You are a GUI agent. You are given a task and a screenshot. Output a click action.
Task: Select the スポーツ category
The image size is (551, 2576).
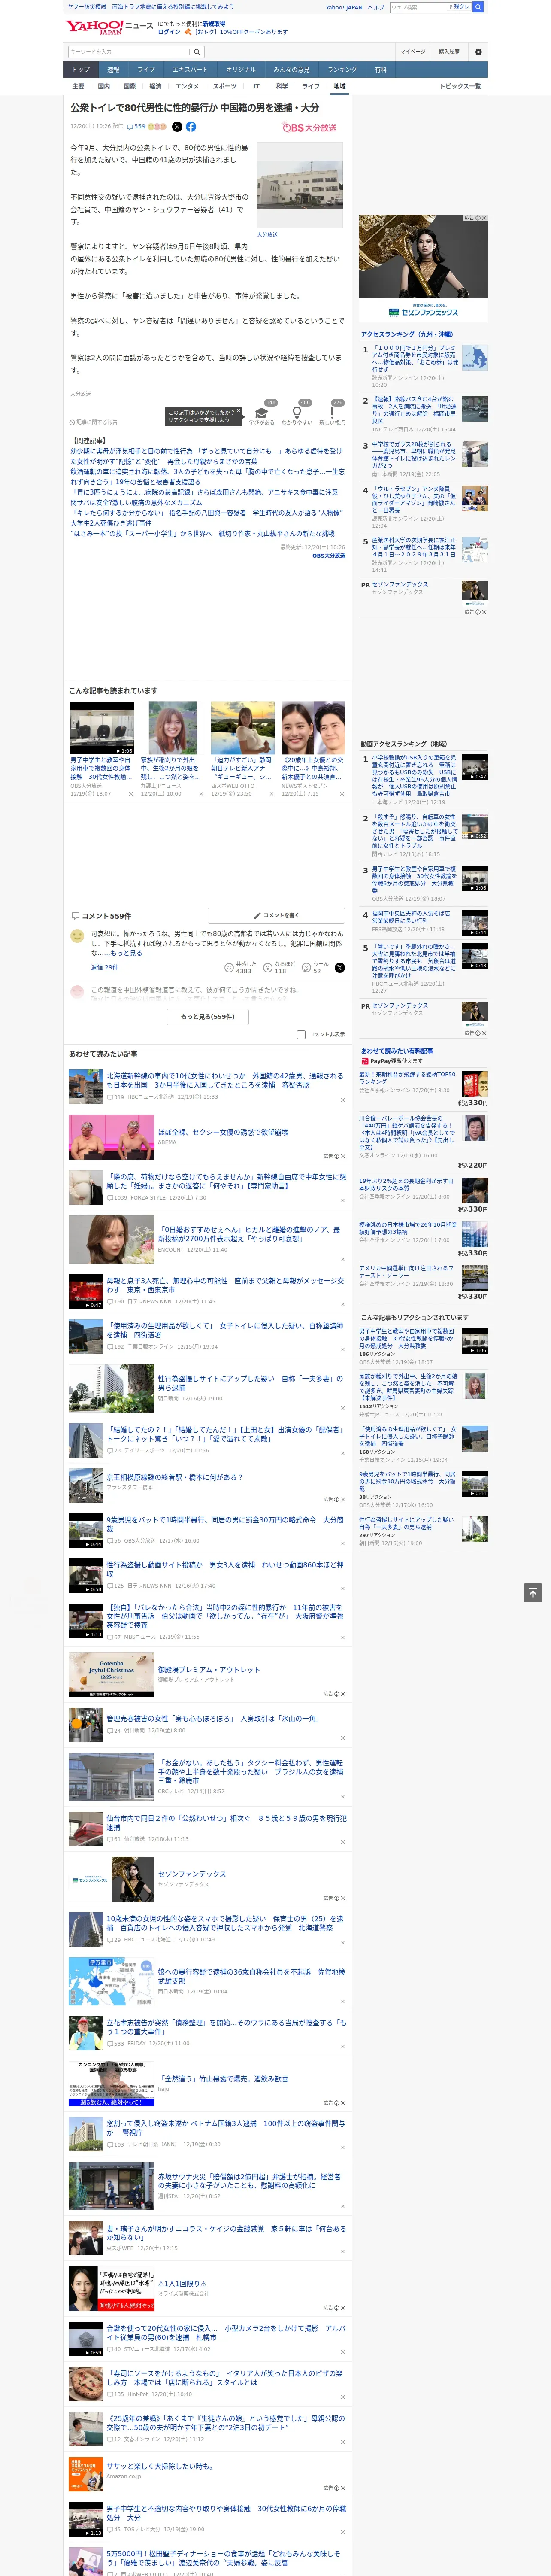tap(225, 86)
